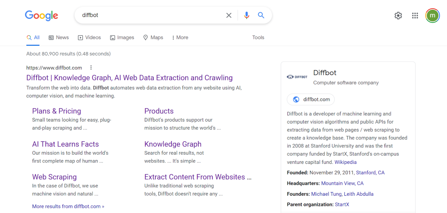Clear the search box with the X icon

tap(229, 15)
